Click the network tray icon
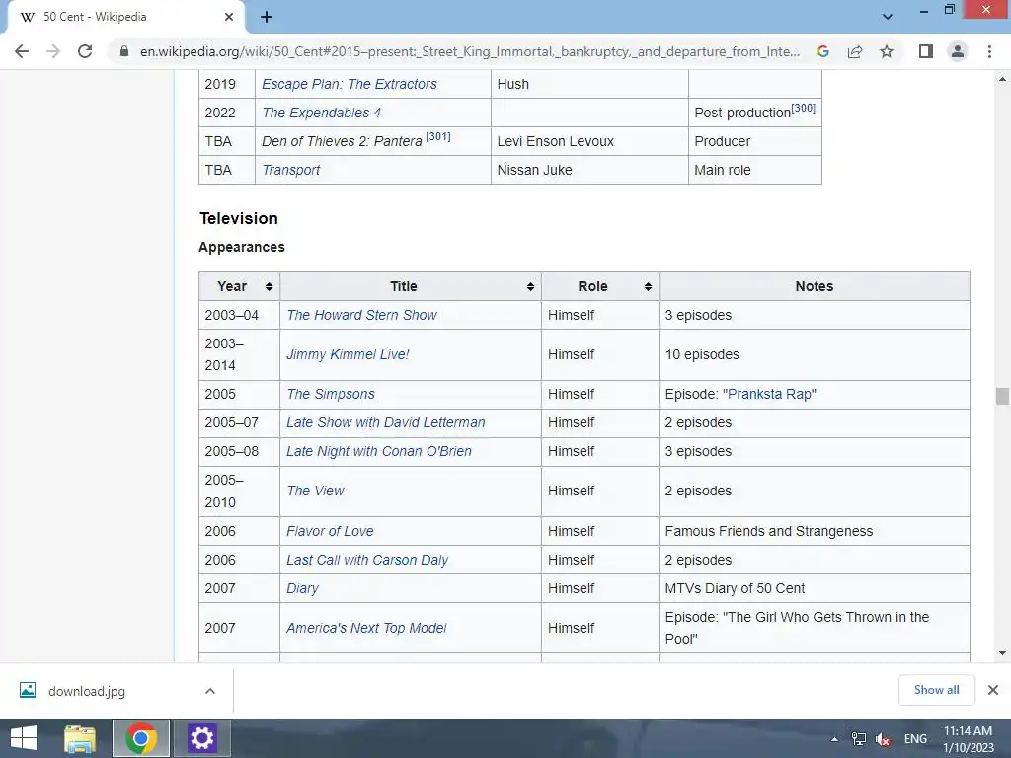Screen dimensions: 1011x758 tap(859, 739)
